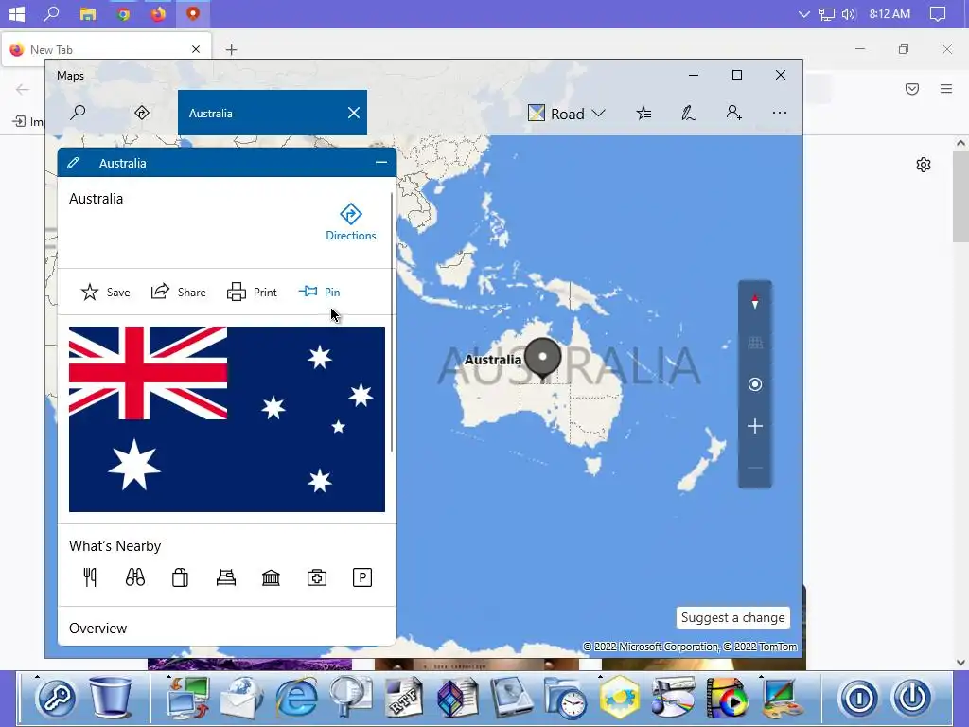Toggle the map tilt grid control
The image size is (969, 727).
point(754,343)
